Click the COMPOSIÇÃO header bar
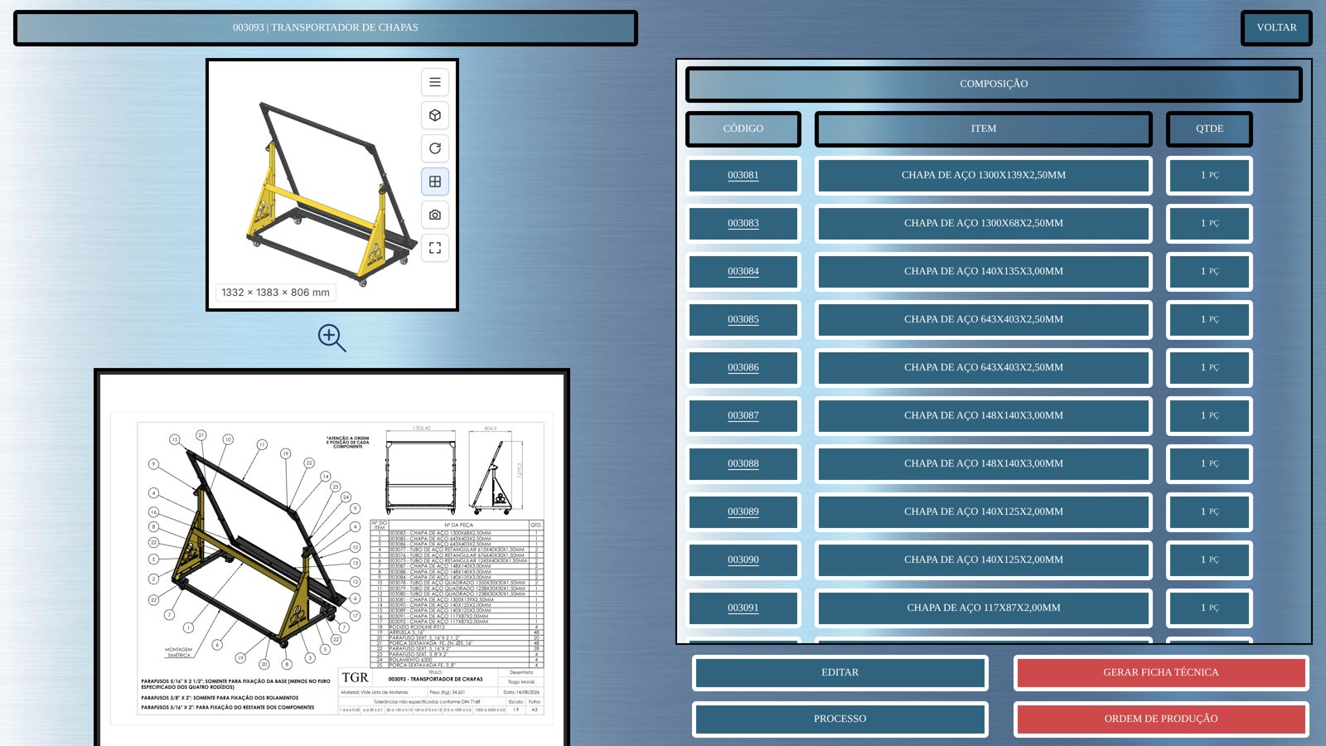This screenshot has height=746, width=1326. click(x=994, y=84)
